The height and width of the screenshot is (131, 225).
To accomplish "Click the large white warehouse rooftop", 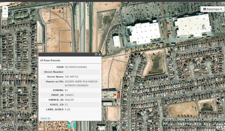I will tap(193, 25).
